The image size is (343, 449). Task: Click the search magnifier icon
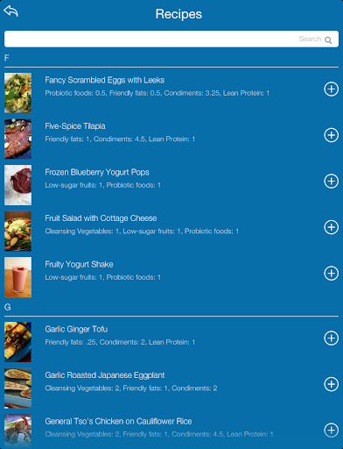click(x=328, y=40)
